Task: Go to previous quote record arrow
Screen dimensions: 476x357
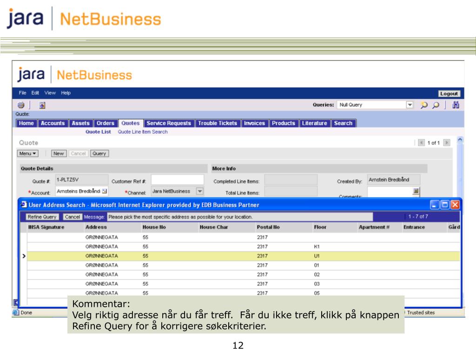Action: 421,143
